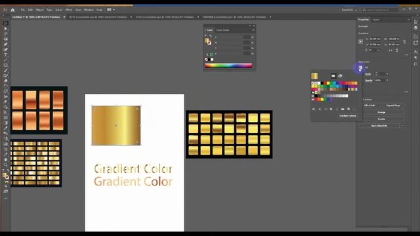Select the Hand tool in toolbar

[x=5, y=159]
